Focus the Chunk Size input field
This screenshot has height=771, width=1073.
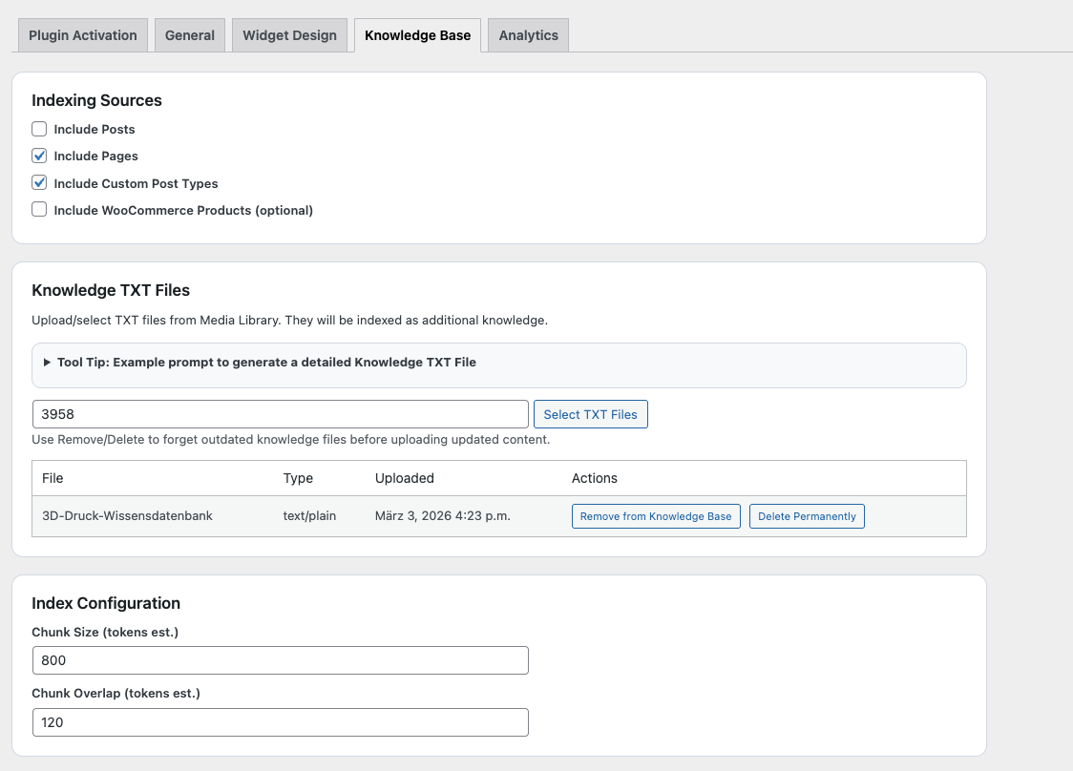pyautogui.click(x=281, y=660)
